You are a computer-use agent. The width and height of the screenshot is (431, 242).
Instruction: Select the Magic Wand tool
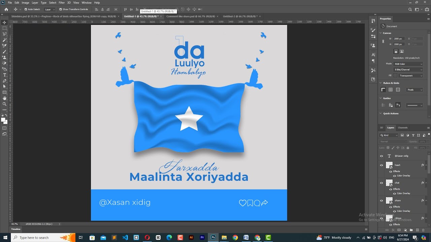pos(4,40)
